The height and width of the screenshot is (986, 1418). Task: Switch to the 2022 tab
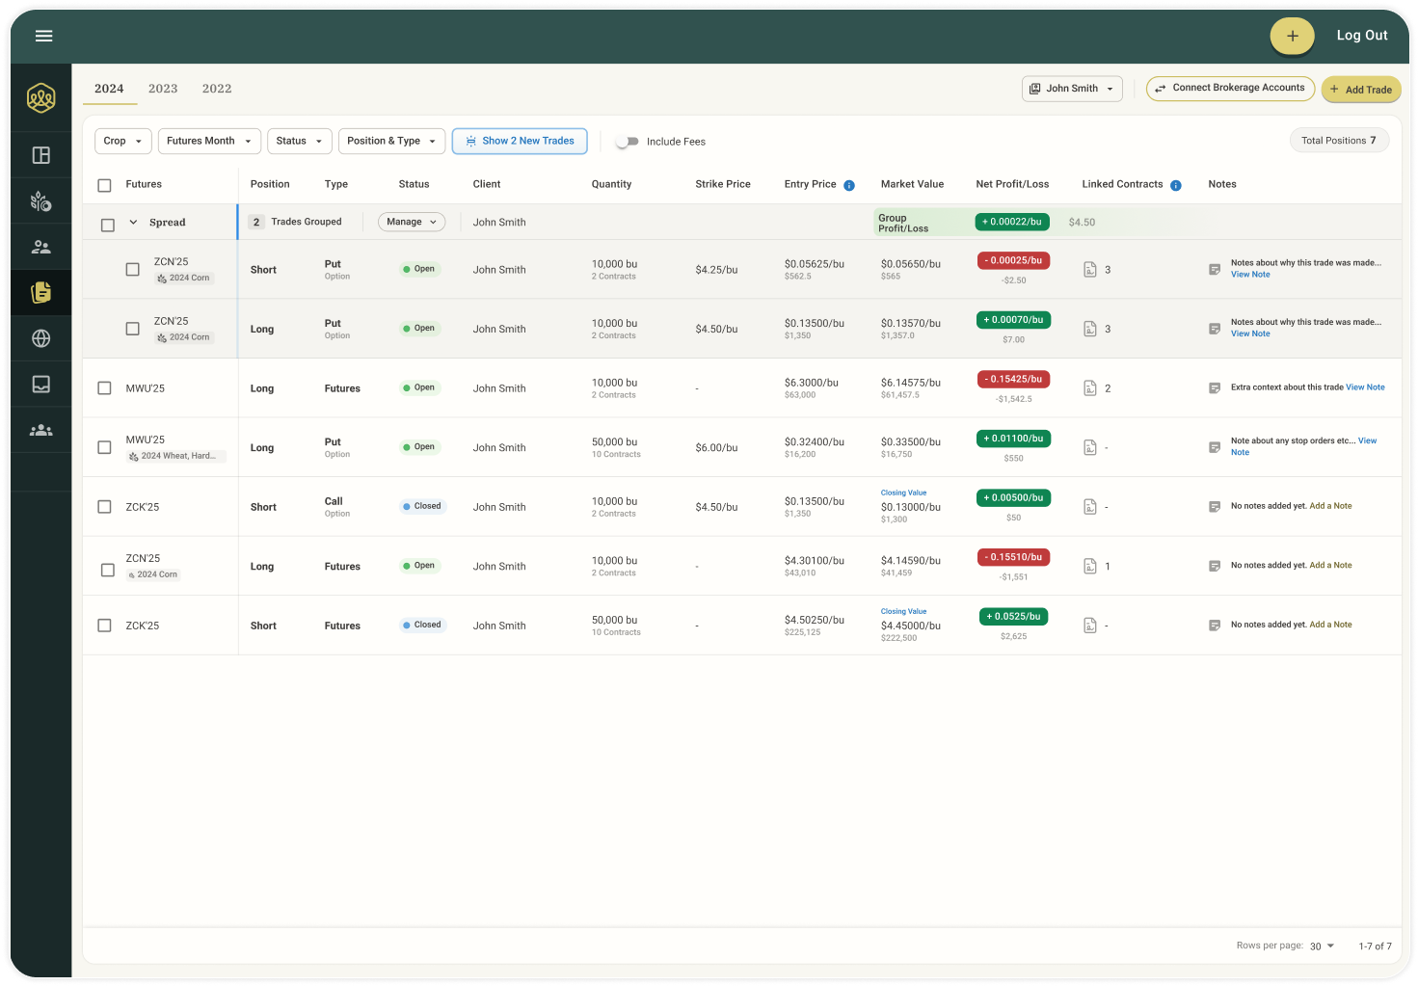point(217,89)
